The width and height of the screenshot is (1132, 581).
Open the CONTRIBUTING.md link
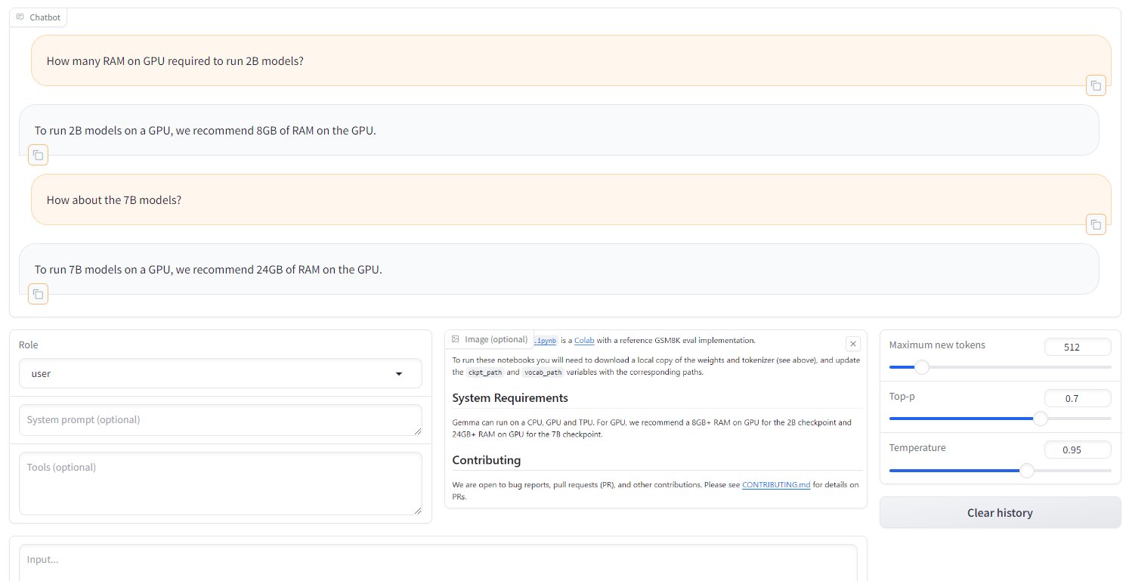pos(776,484)
